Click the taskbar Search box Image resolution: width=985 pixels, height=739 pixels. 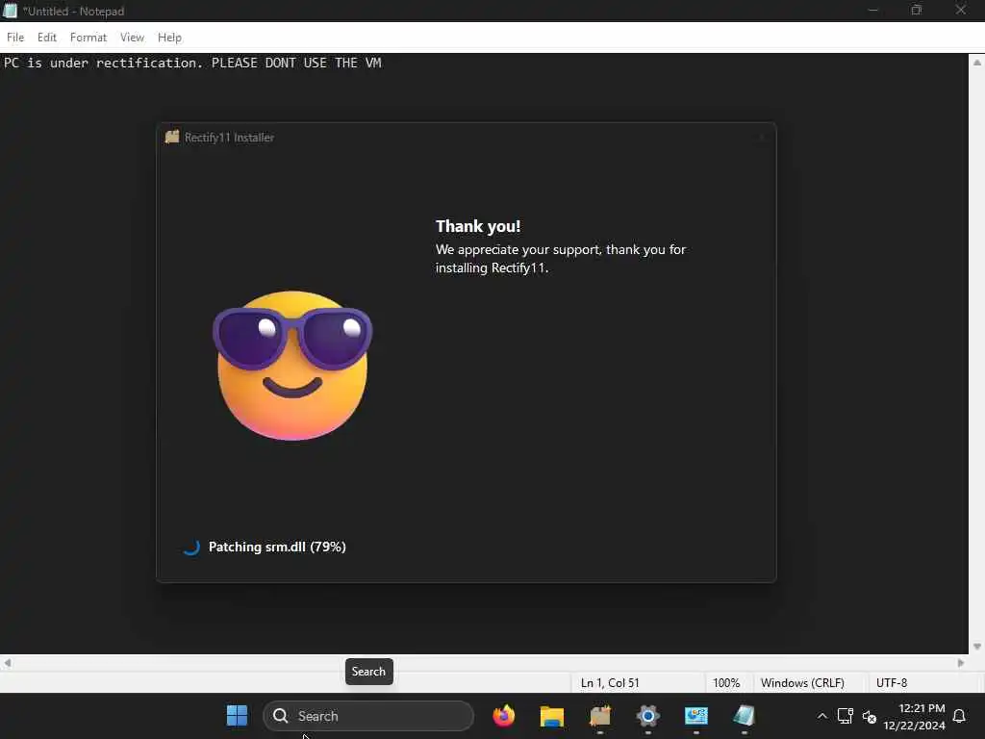tap(368, 716)
